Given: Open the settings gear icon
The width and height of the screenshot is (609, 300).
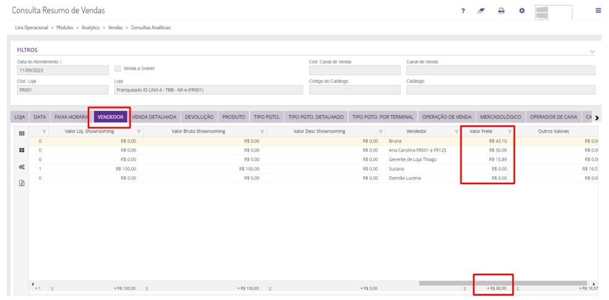Looking at the screenshot, I should point(522,11).
